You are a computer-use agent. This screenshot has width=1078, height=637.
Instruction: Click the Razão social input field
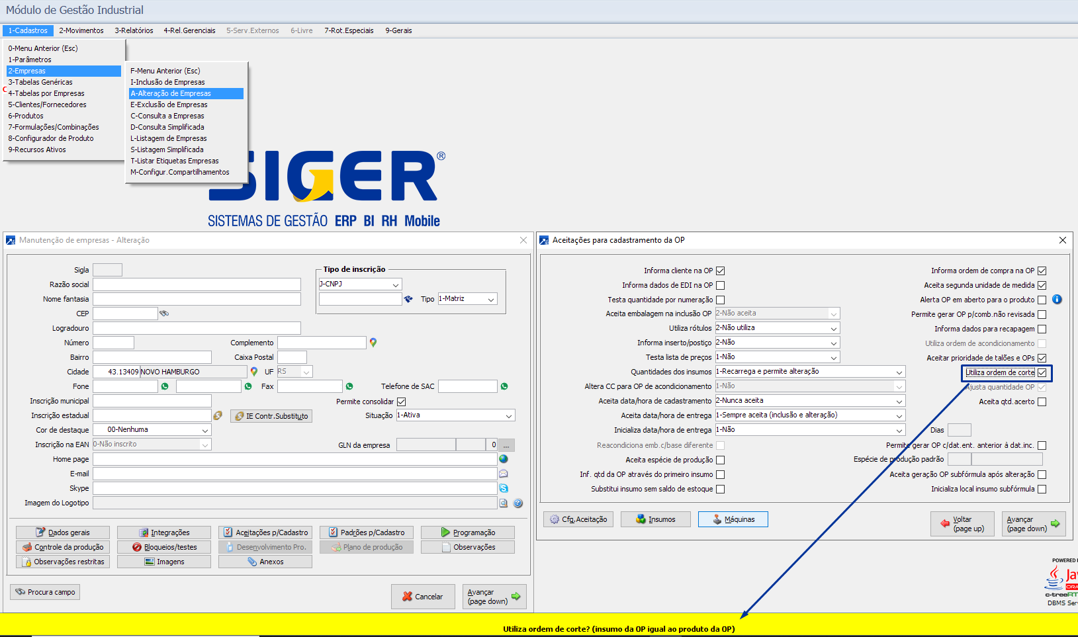(197, 284)
